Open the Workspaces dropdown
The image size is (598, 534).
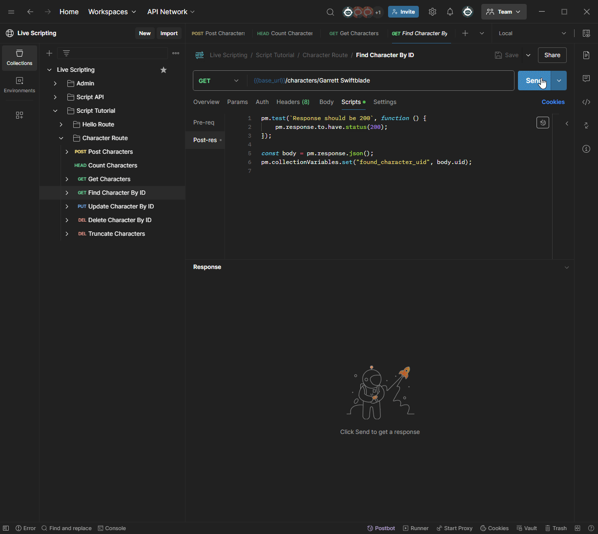tap(112, 12)
